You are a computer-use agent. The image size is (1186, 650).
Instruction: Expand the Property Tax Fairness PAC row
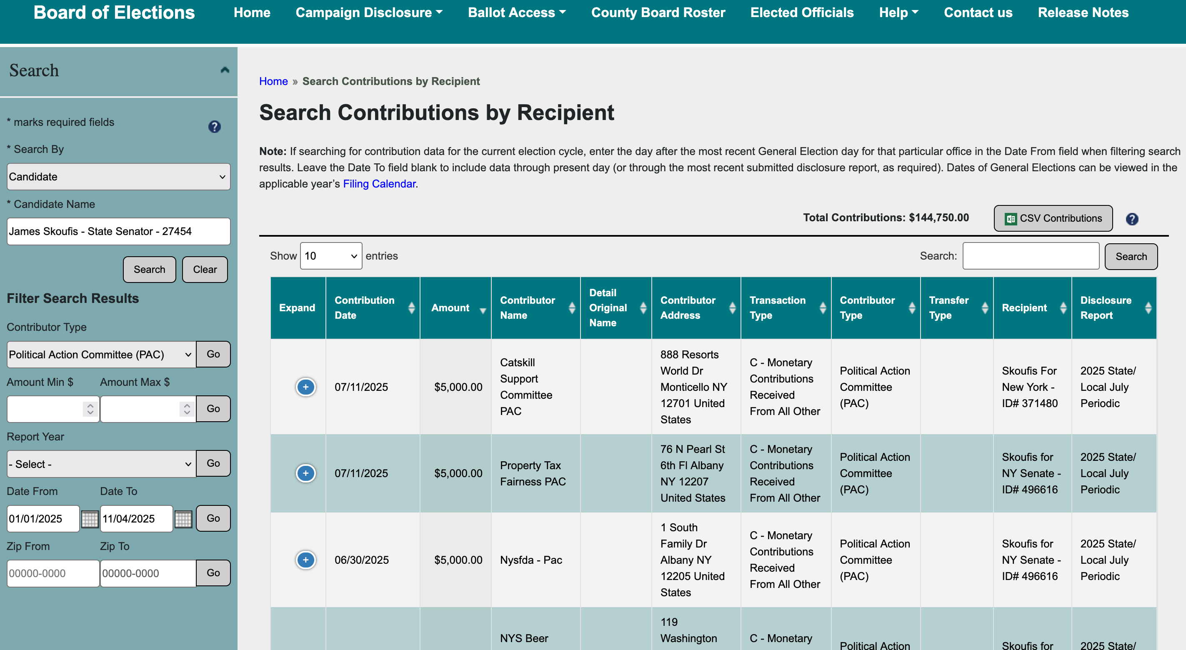coord(305,473)
